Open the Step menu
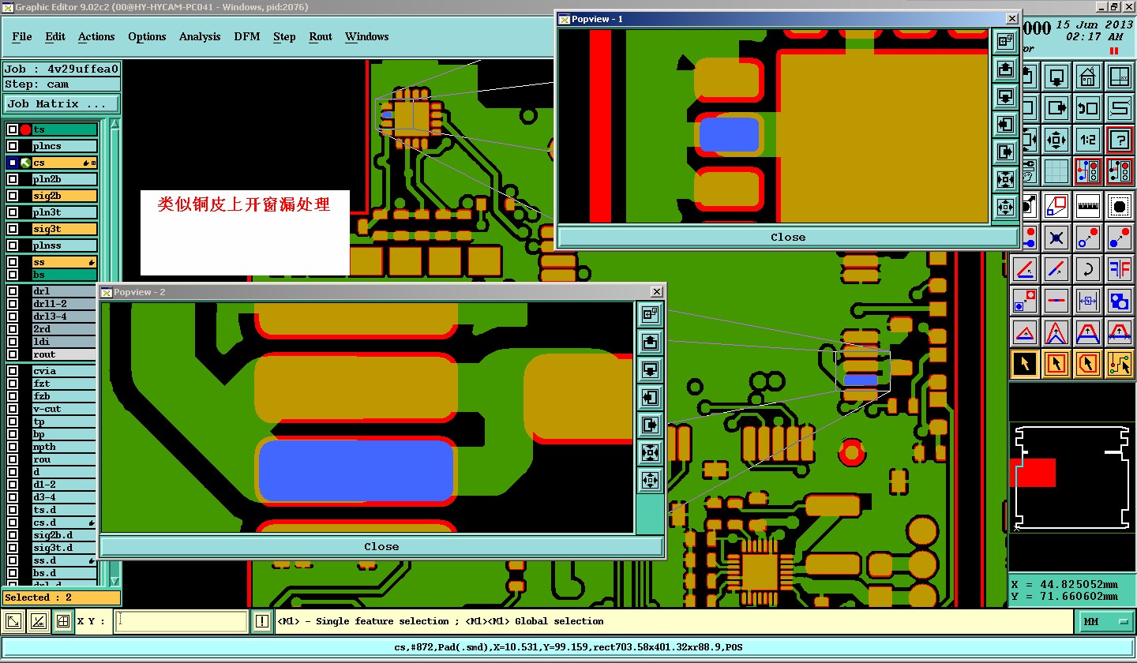Viewport: 1137px width, 663px height. point(284,37)
